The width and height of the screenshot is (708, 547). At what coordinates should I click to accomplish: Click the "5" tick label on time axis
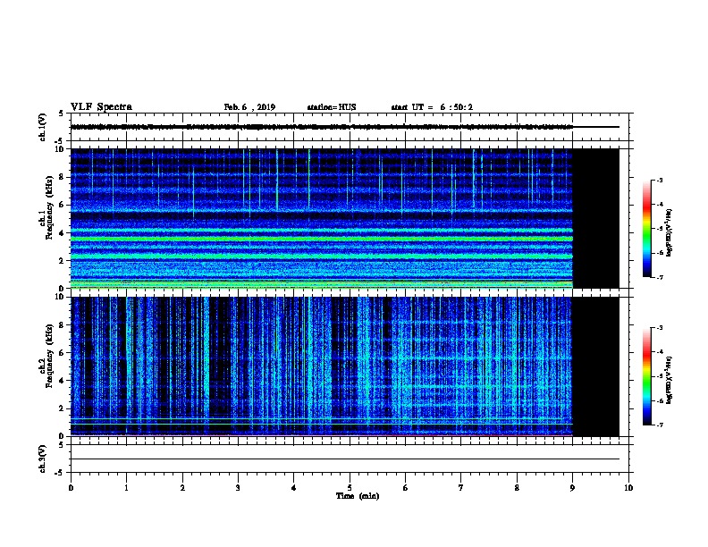(350, 488)
